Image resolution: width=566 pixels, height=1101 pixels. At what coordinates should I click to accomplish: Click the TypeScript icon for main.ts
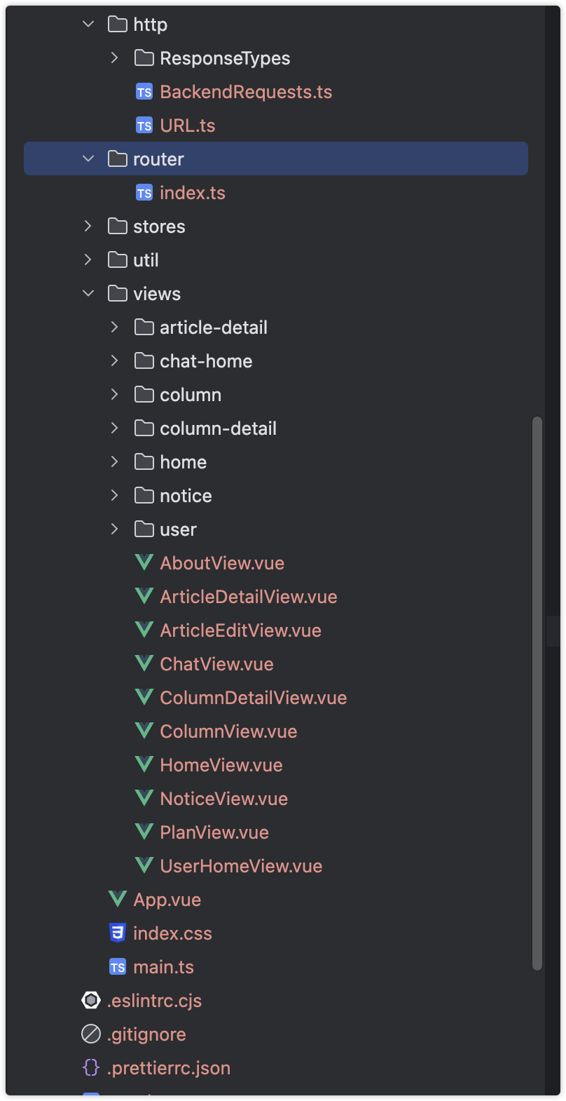tap(118, 967)
